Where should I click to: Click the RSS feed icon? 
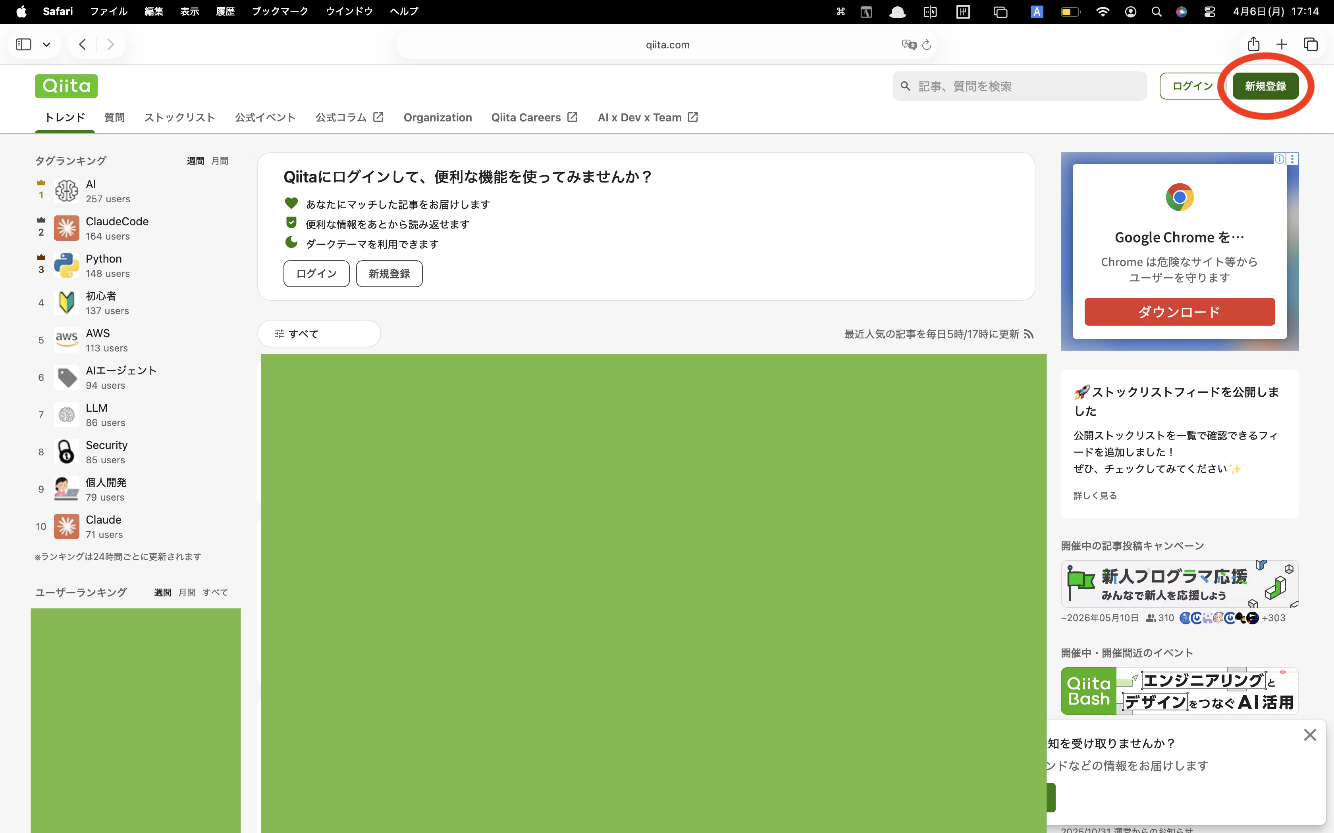coord(1029,334)
